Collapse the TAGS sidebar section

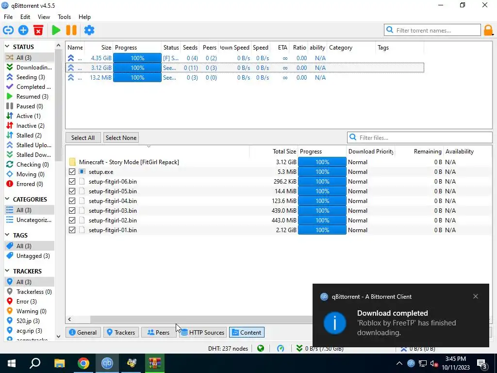(7, 235)
